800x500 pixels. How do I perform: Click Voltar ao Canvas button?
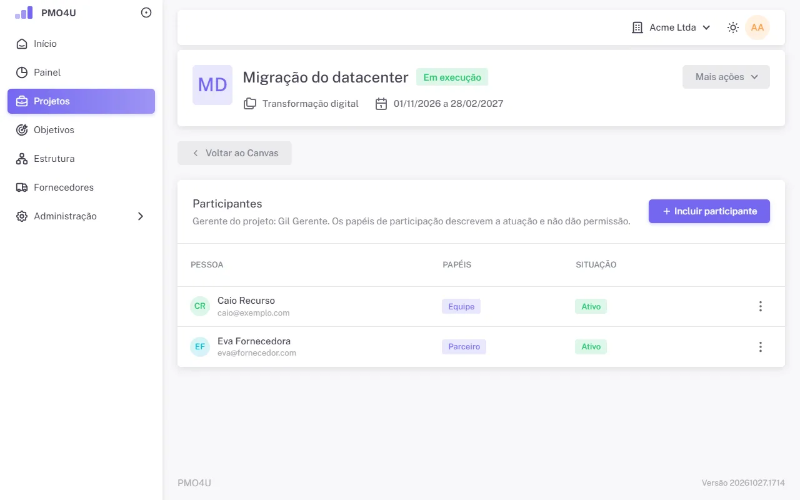pos(234,153)
